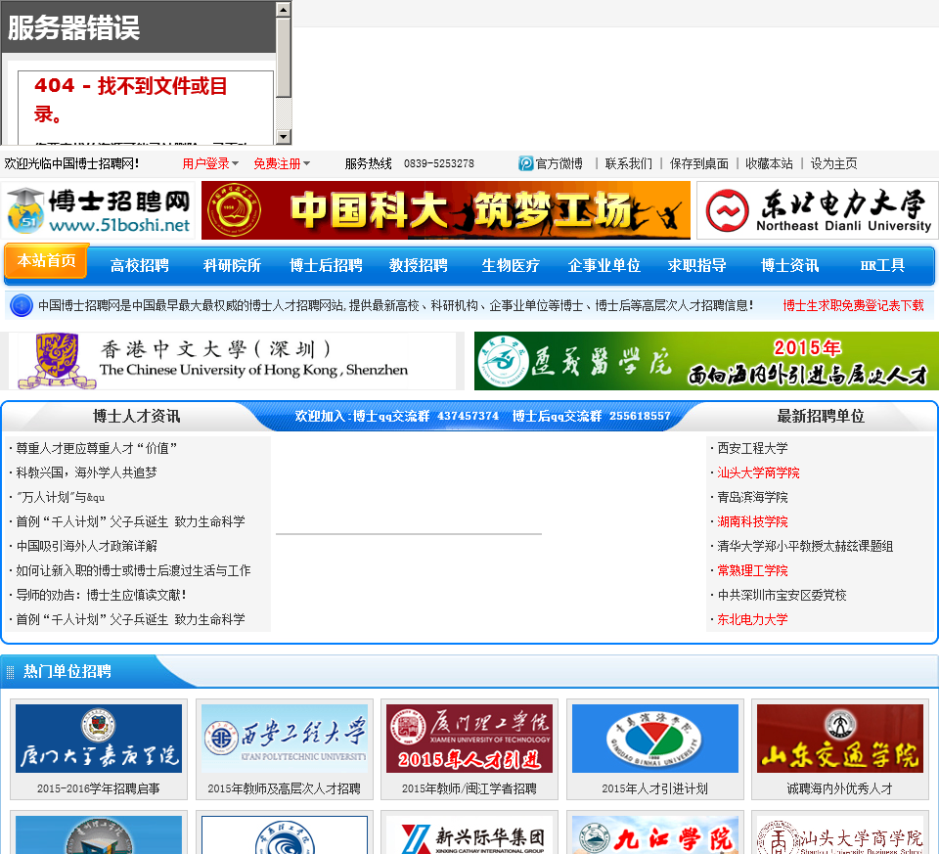This screenshot has height=854, width=939.
Task: Open article 如何让新入职的博士或博士后渡过生活与工作
Action: pyautogui.click(x=133, y=570)
